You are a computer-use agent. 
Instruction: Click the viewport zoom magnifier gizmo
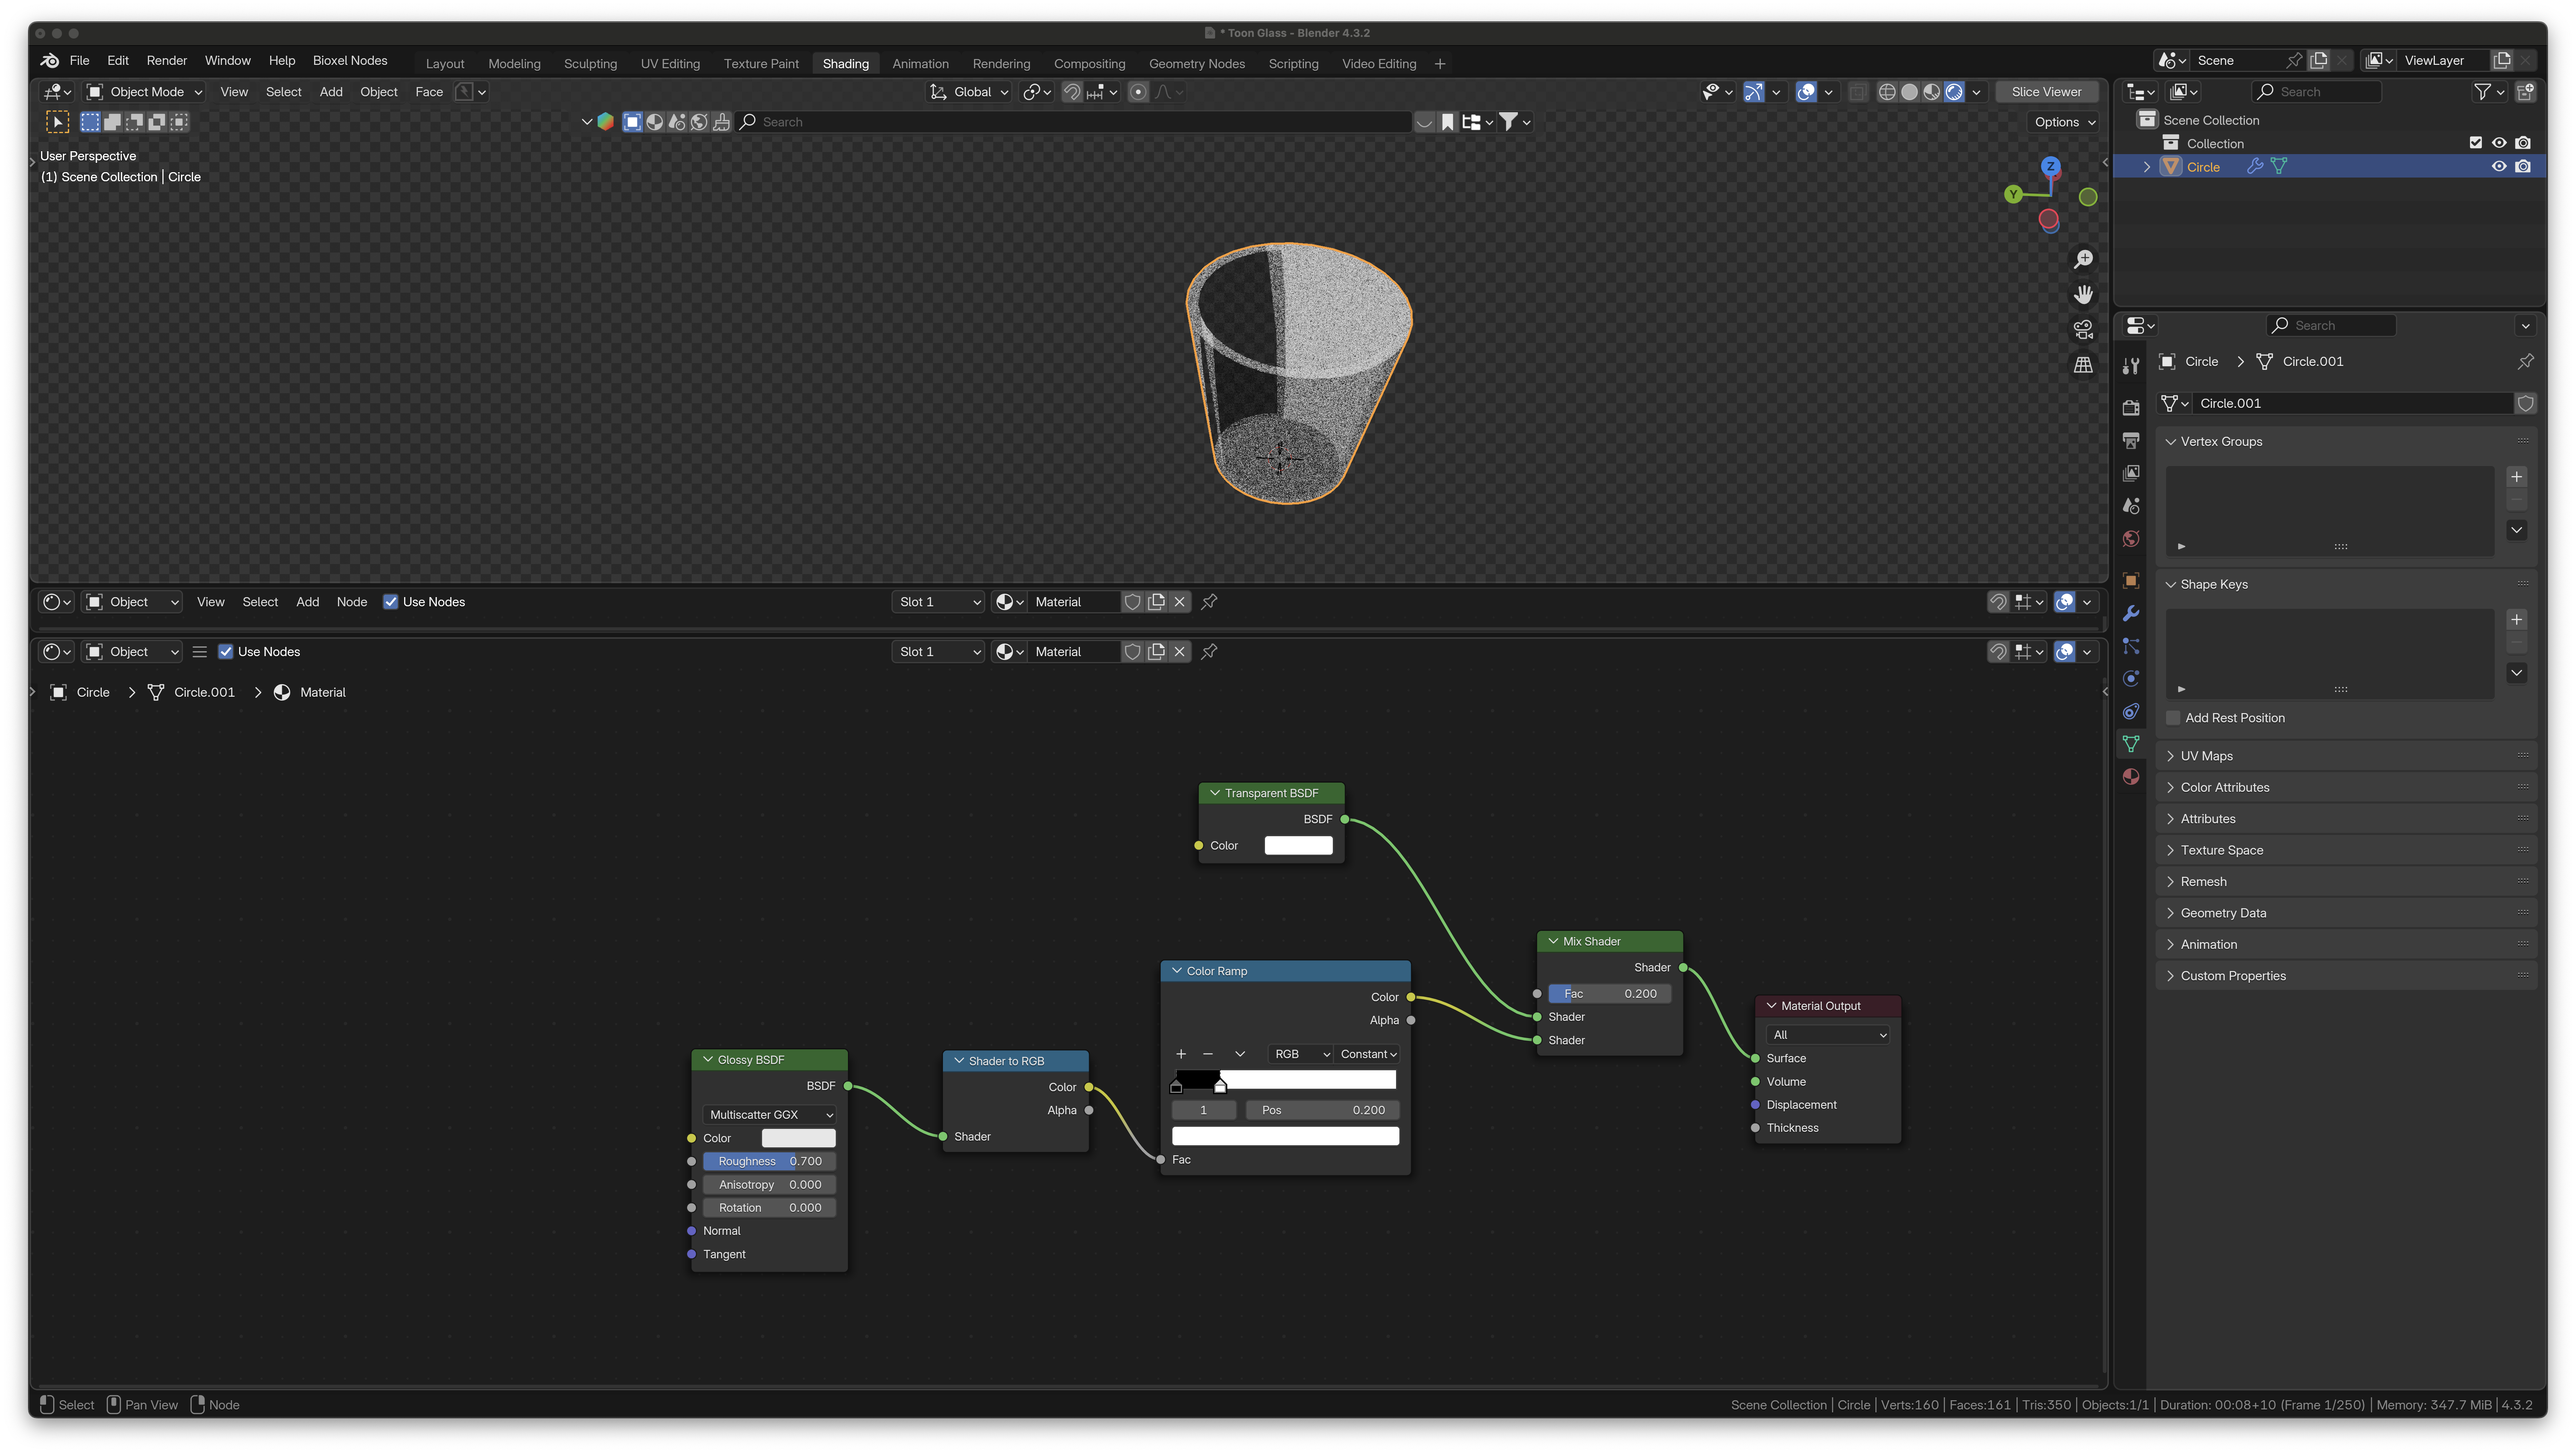(2083, 260)
